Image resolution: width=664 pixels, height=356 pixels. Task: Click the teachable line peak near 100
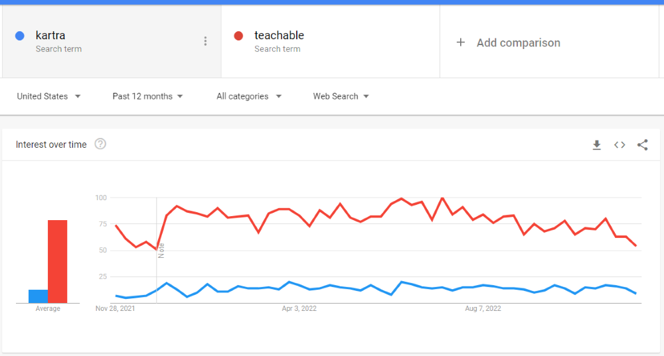coord(442,198)
